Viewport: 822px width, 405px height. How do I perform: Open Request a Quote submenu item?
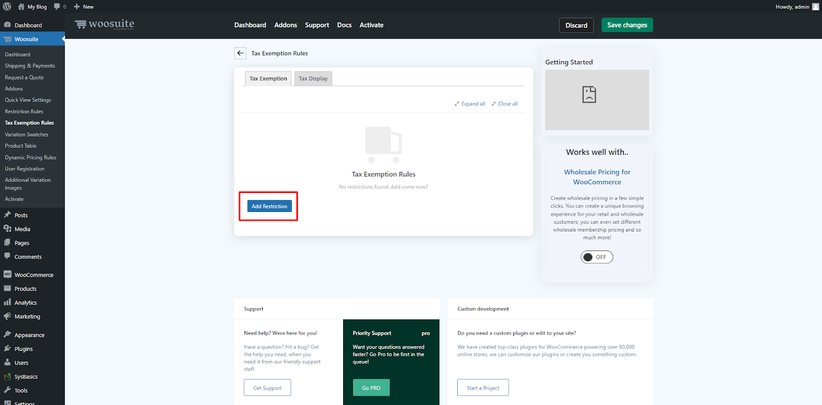[24, 78]
